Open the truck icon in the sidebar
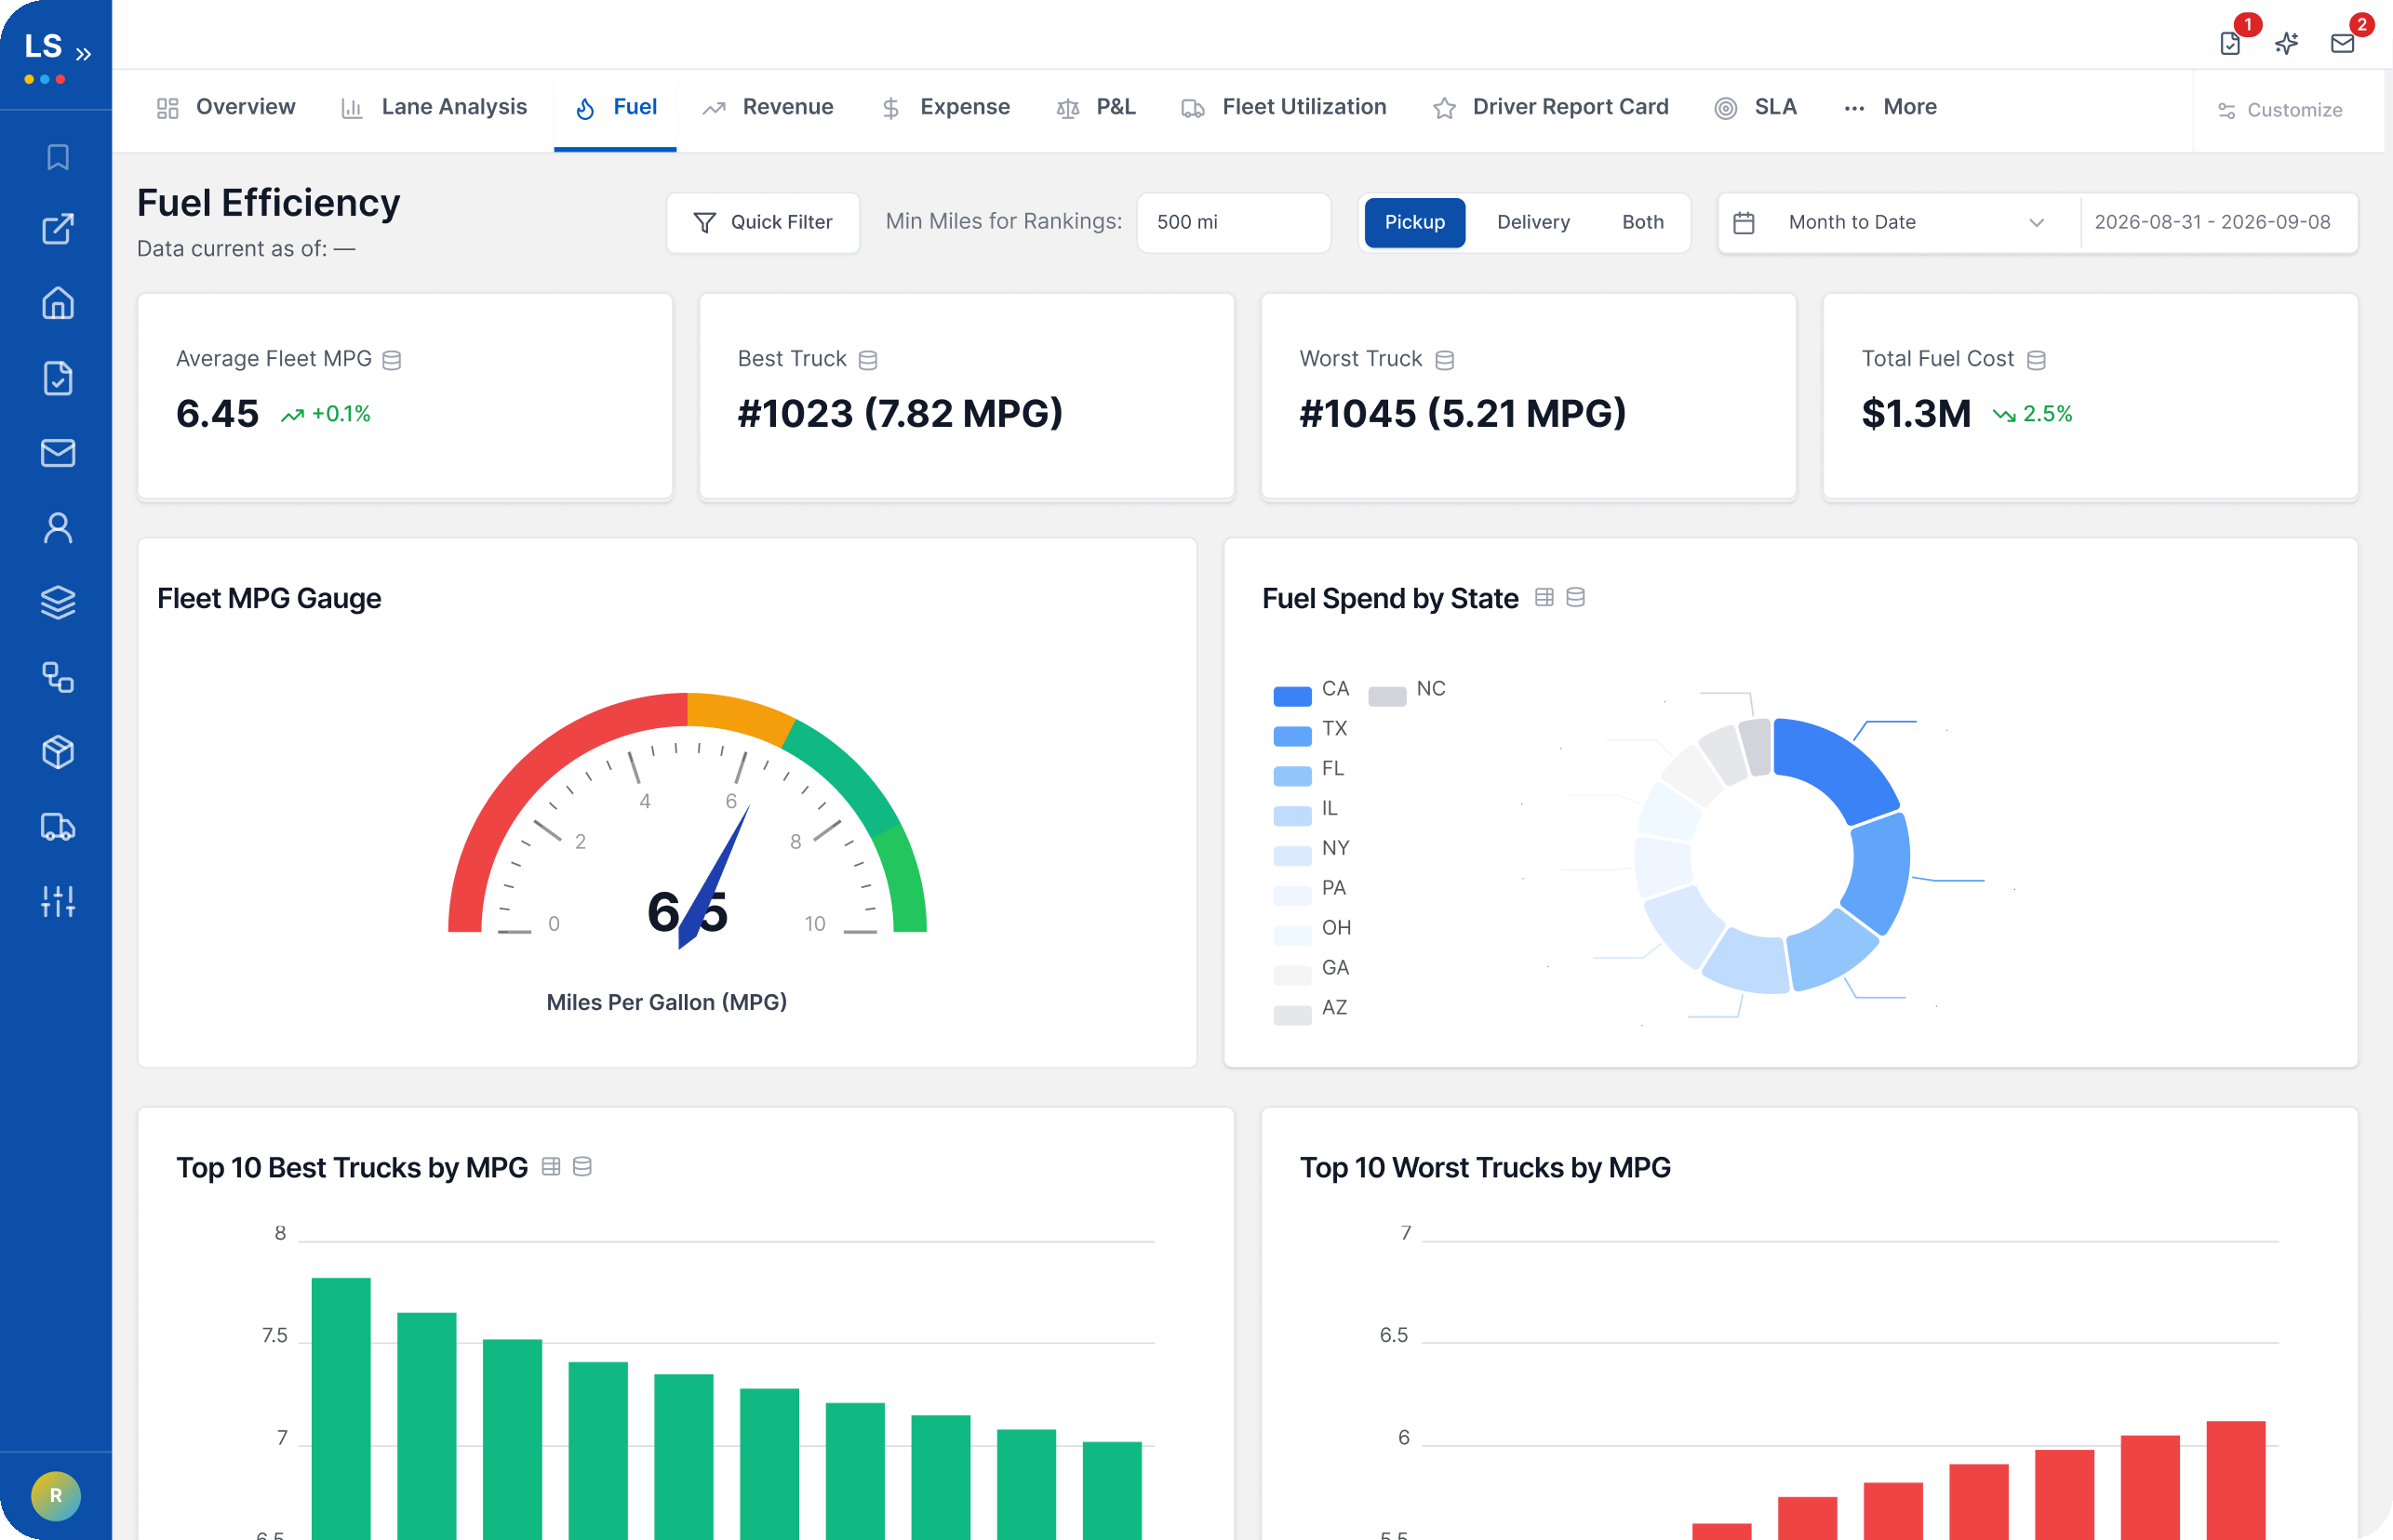 tap(58, 827)
